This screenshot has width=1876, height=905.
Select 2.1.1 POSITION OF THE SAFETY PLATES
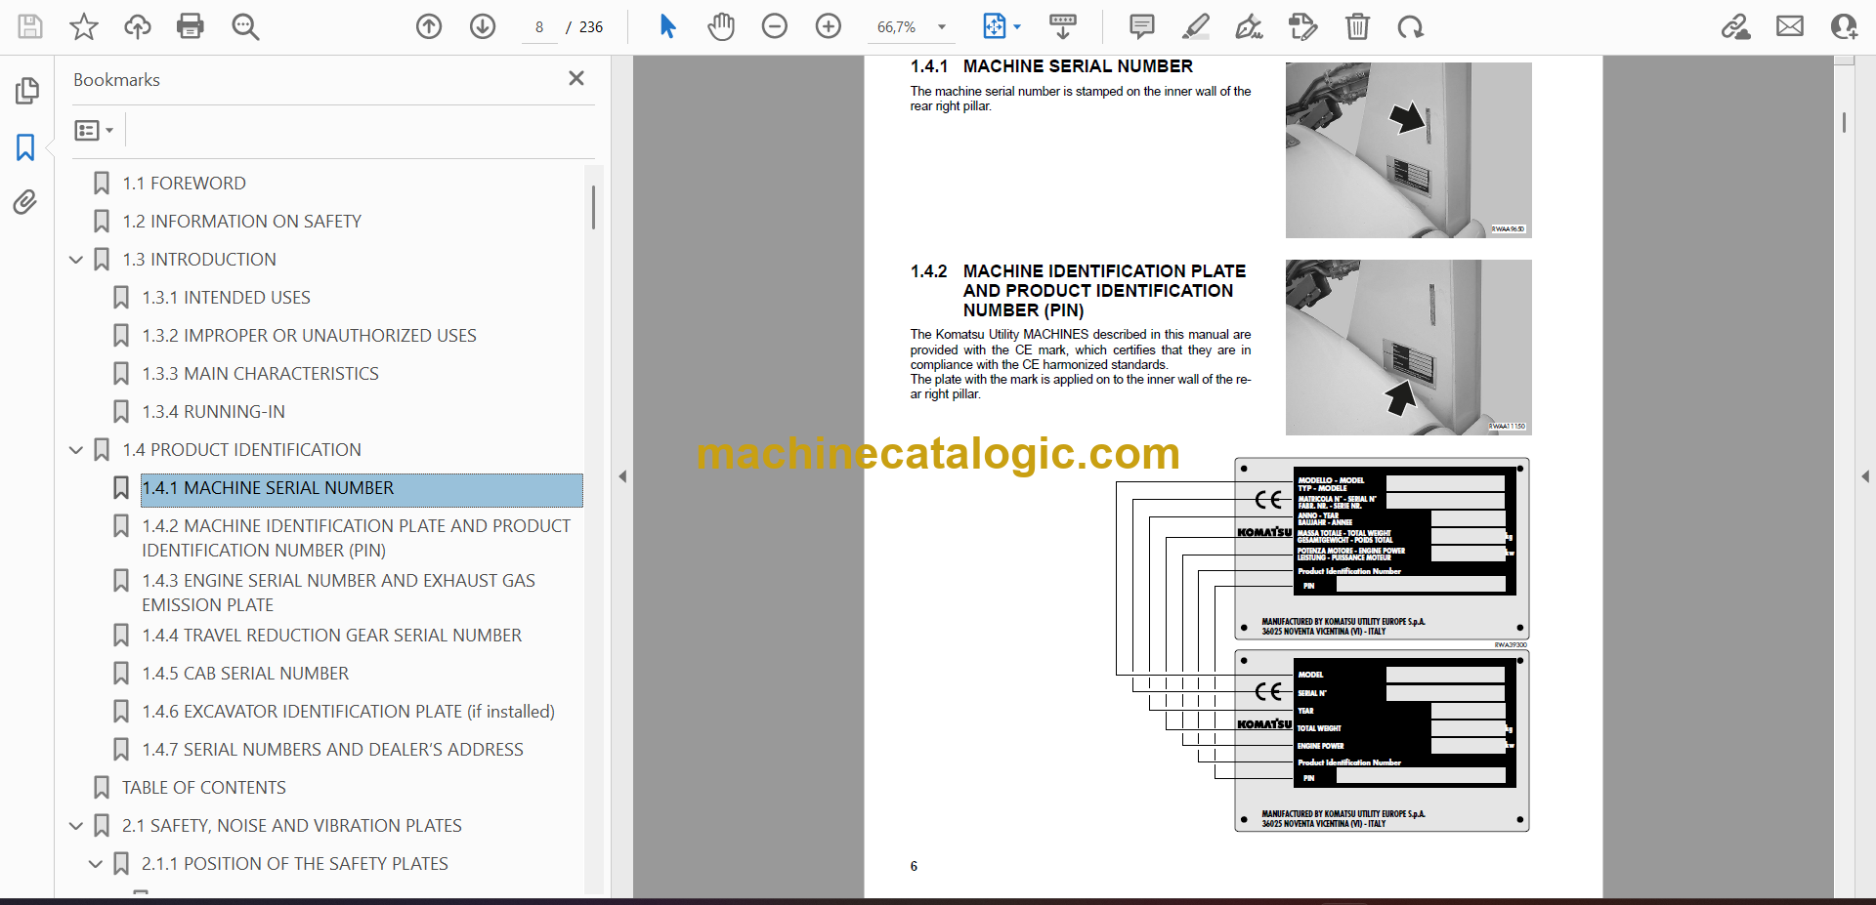(294, 864)
